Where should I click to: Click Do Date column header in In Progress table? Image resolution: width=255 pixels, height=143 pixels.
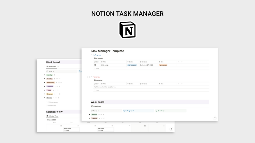click(143, 62)
